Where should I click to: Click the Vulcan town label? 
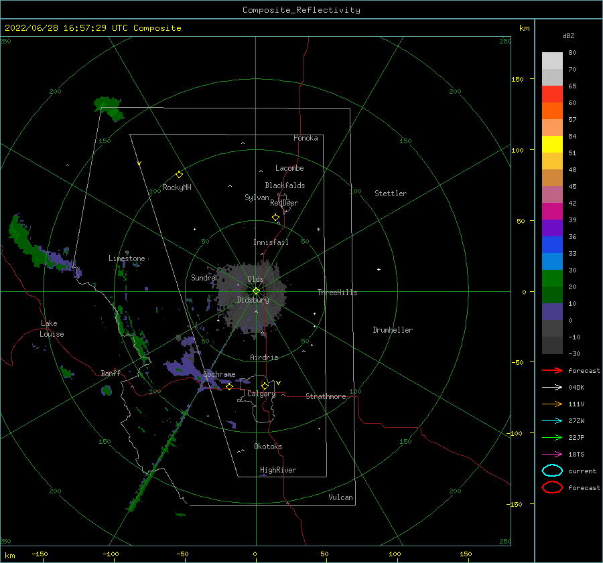(x=341, y=497)
